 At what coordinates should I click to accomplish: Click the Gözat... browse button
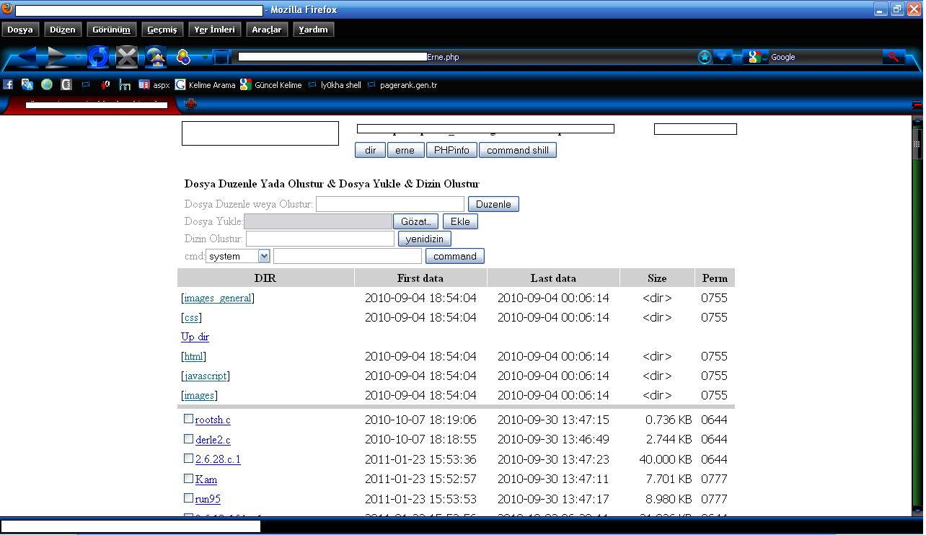coord(416,221)
